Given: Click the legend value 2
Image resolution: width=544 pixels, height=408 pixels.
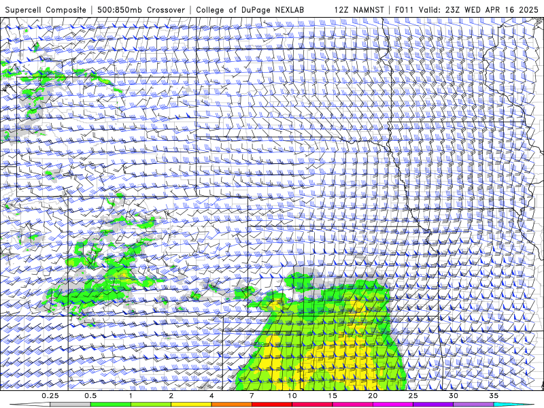Looking at the screenshot, I should coord(171,396).
